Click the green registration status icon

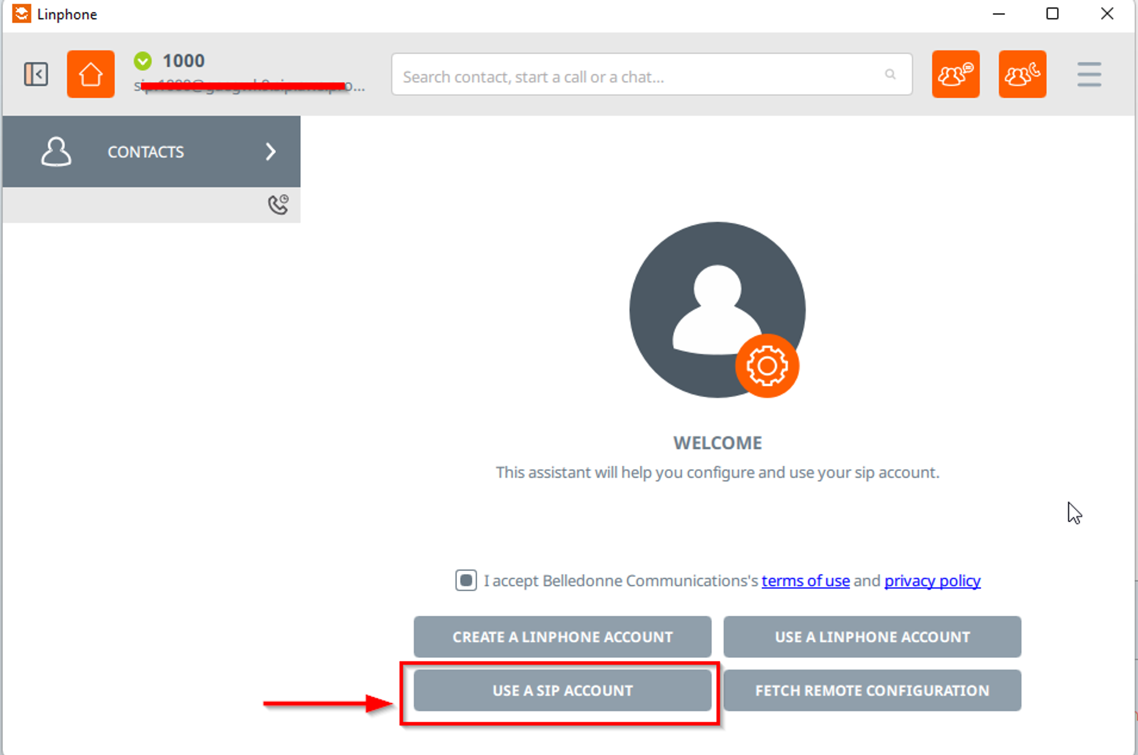143,61
